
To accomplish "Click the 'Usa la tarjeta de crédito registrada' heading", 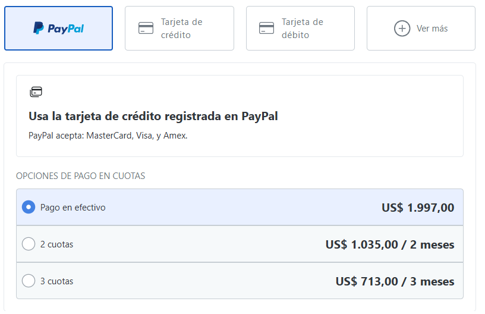I will (153, 117).
